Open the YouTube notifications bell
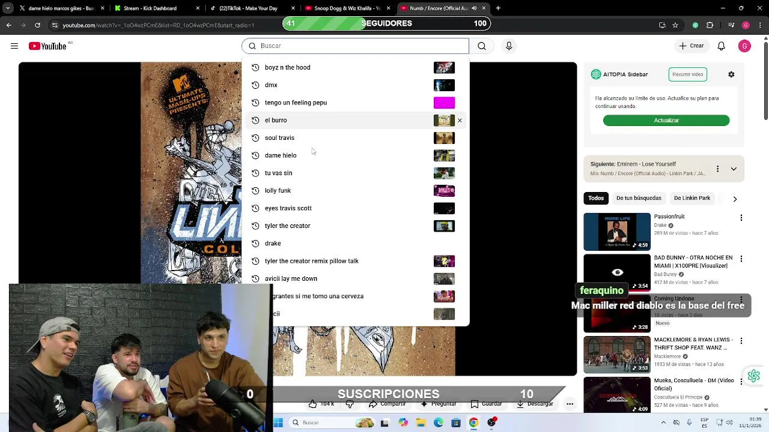The width and height of the screenshot is (769, 432). coord(722,46)
